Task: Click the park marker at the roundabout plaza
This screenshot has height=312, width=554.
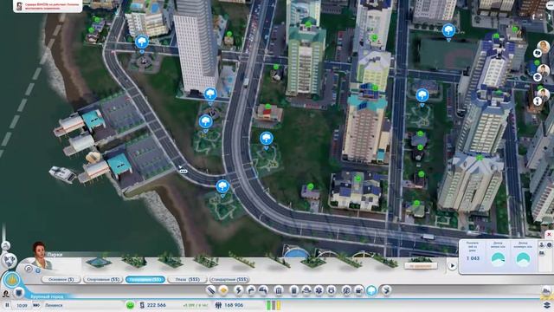Action: point(142,42)
